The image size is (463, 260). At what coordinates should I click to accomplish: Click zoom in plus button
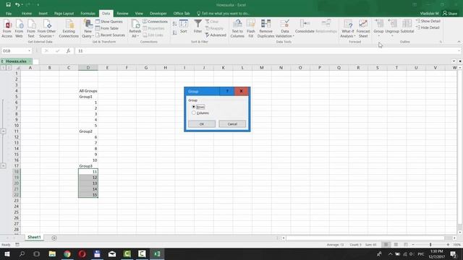(x=448, y=245)
